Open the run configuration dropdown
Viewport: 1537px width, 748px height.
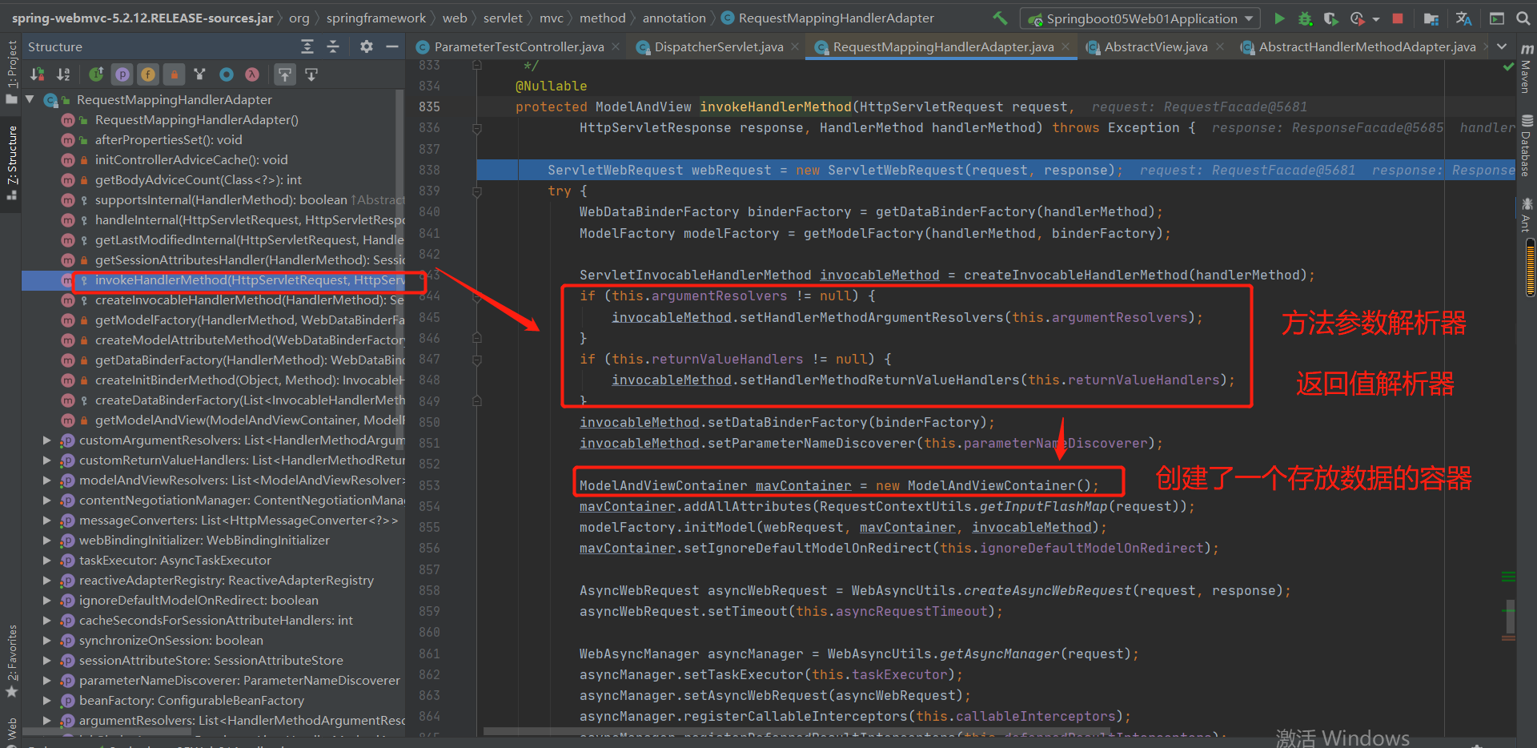tap(1140, 18)
